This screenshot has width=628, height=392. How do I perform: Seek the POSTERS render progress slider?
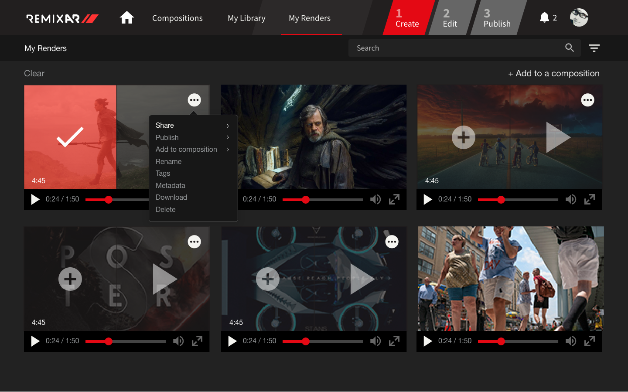coord(126,341)
